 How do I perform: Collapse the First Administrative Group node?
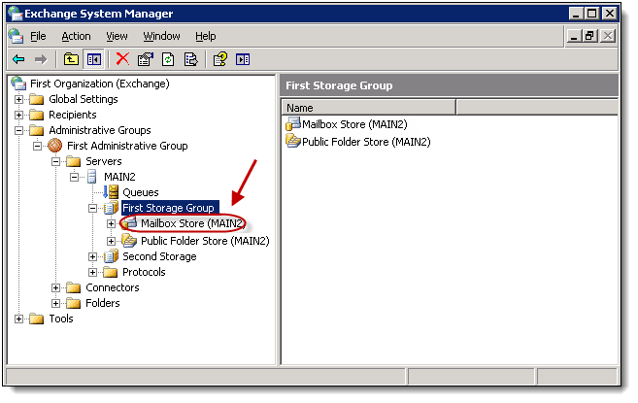pos(37,146)
